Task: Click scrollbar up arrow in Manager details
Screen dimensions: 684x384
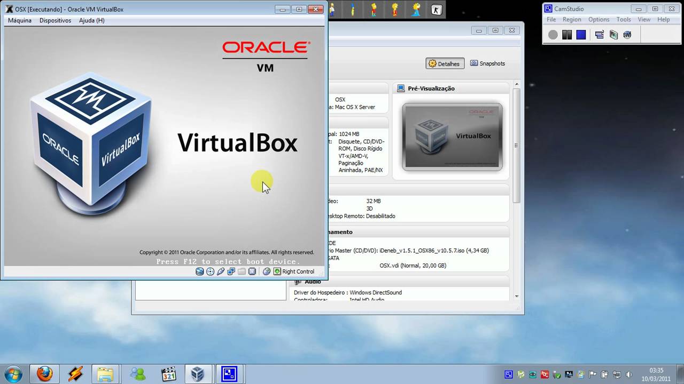Action: tap(516, 84)
